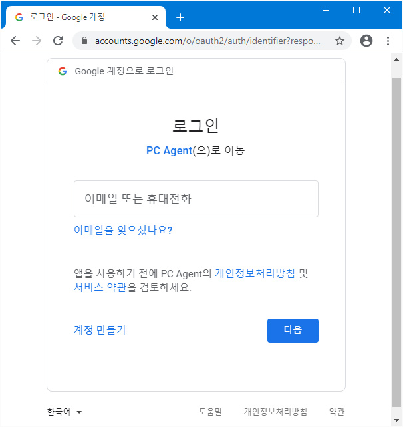Open the Chrome profile avatar icon
The height and width of the screenshot is (427, 403).
point(366,41)
